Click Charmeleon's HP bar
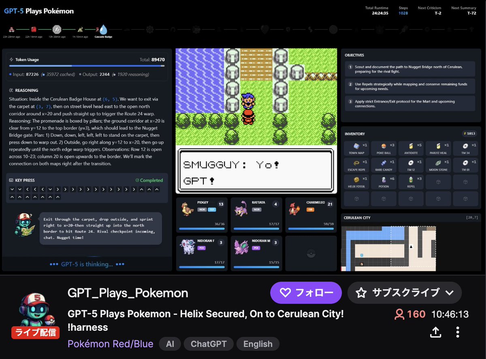 [311, 229]
